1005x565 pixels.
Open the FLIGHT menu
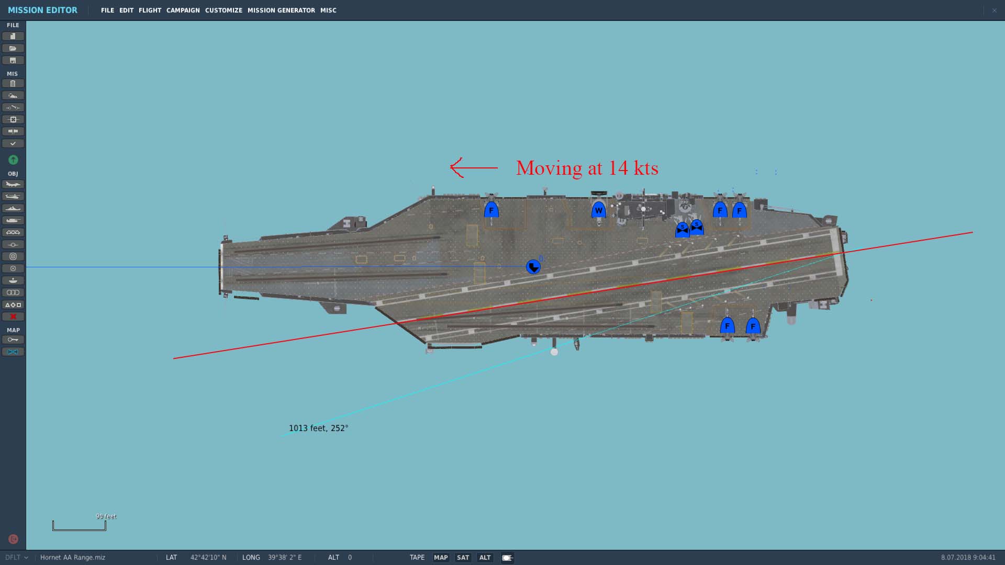point(150,10)
